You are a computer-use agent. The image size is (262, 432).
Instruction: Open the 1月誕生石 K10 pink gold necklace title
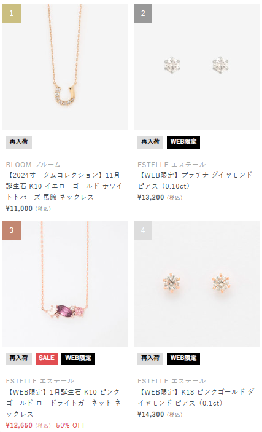[x=64, y=403]
